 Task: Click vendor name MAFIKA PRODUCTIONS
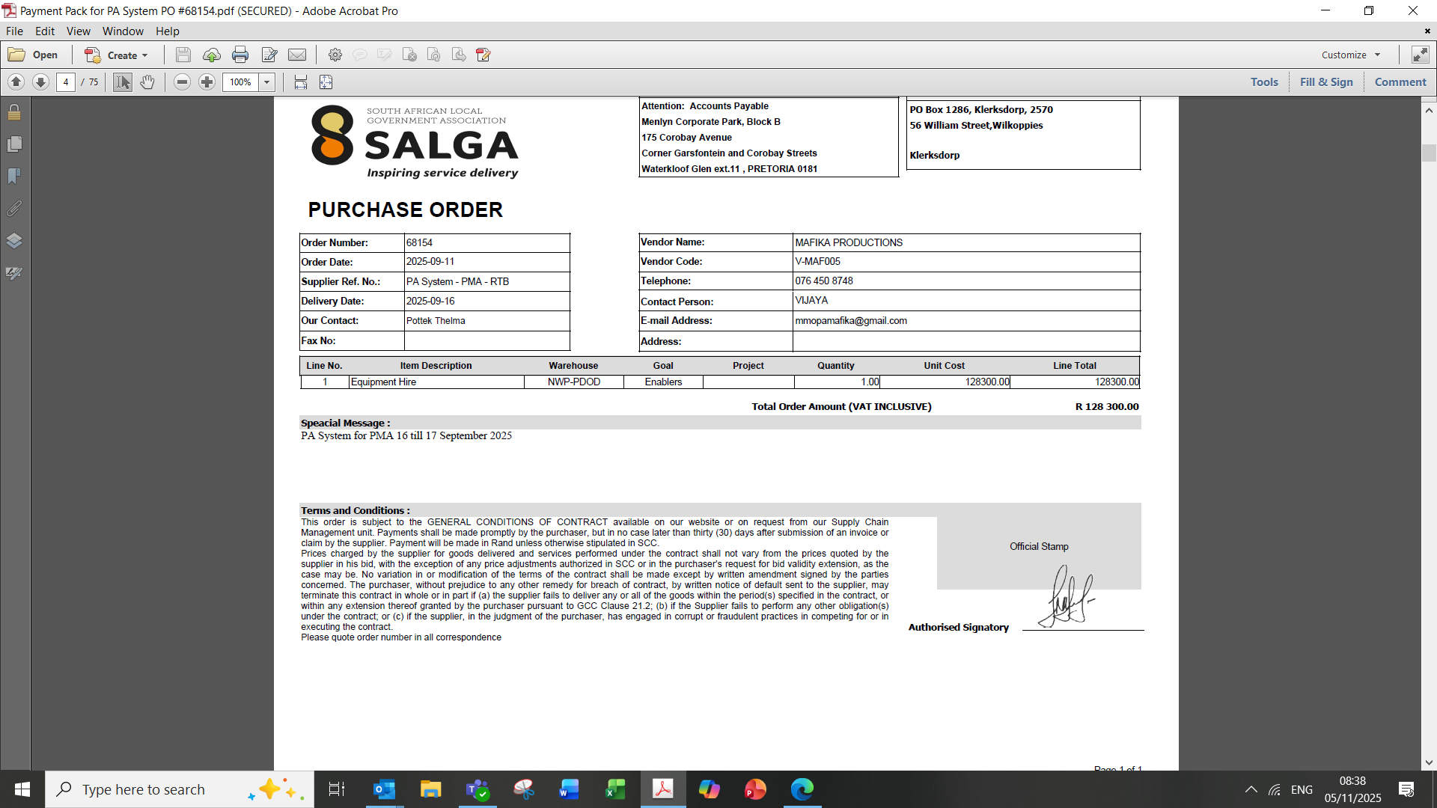pos(849,242)
